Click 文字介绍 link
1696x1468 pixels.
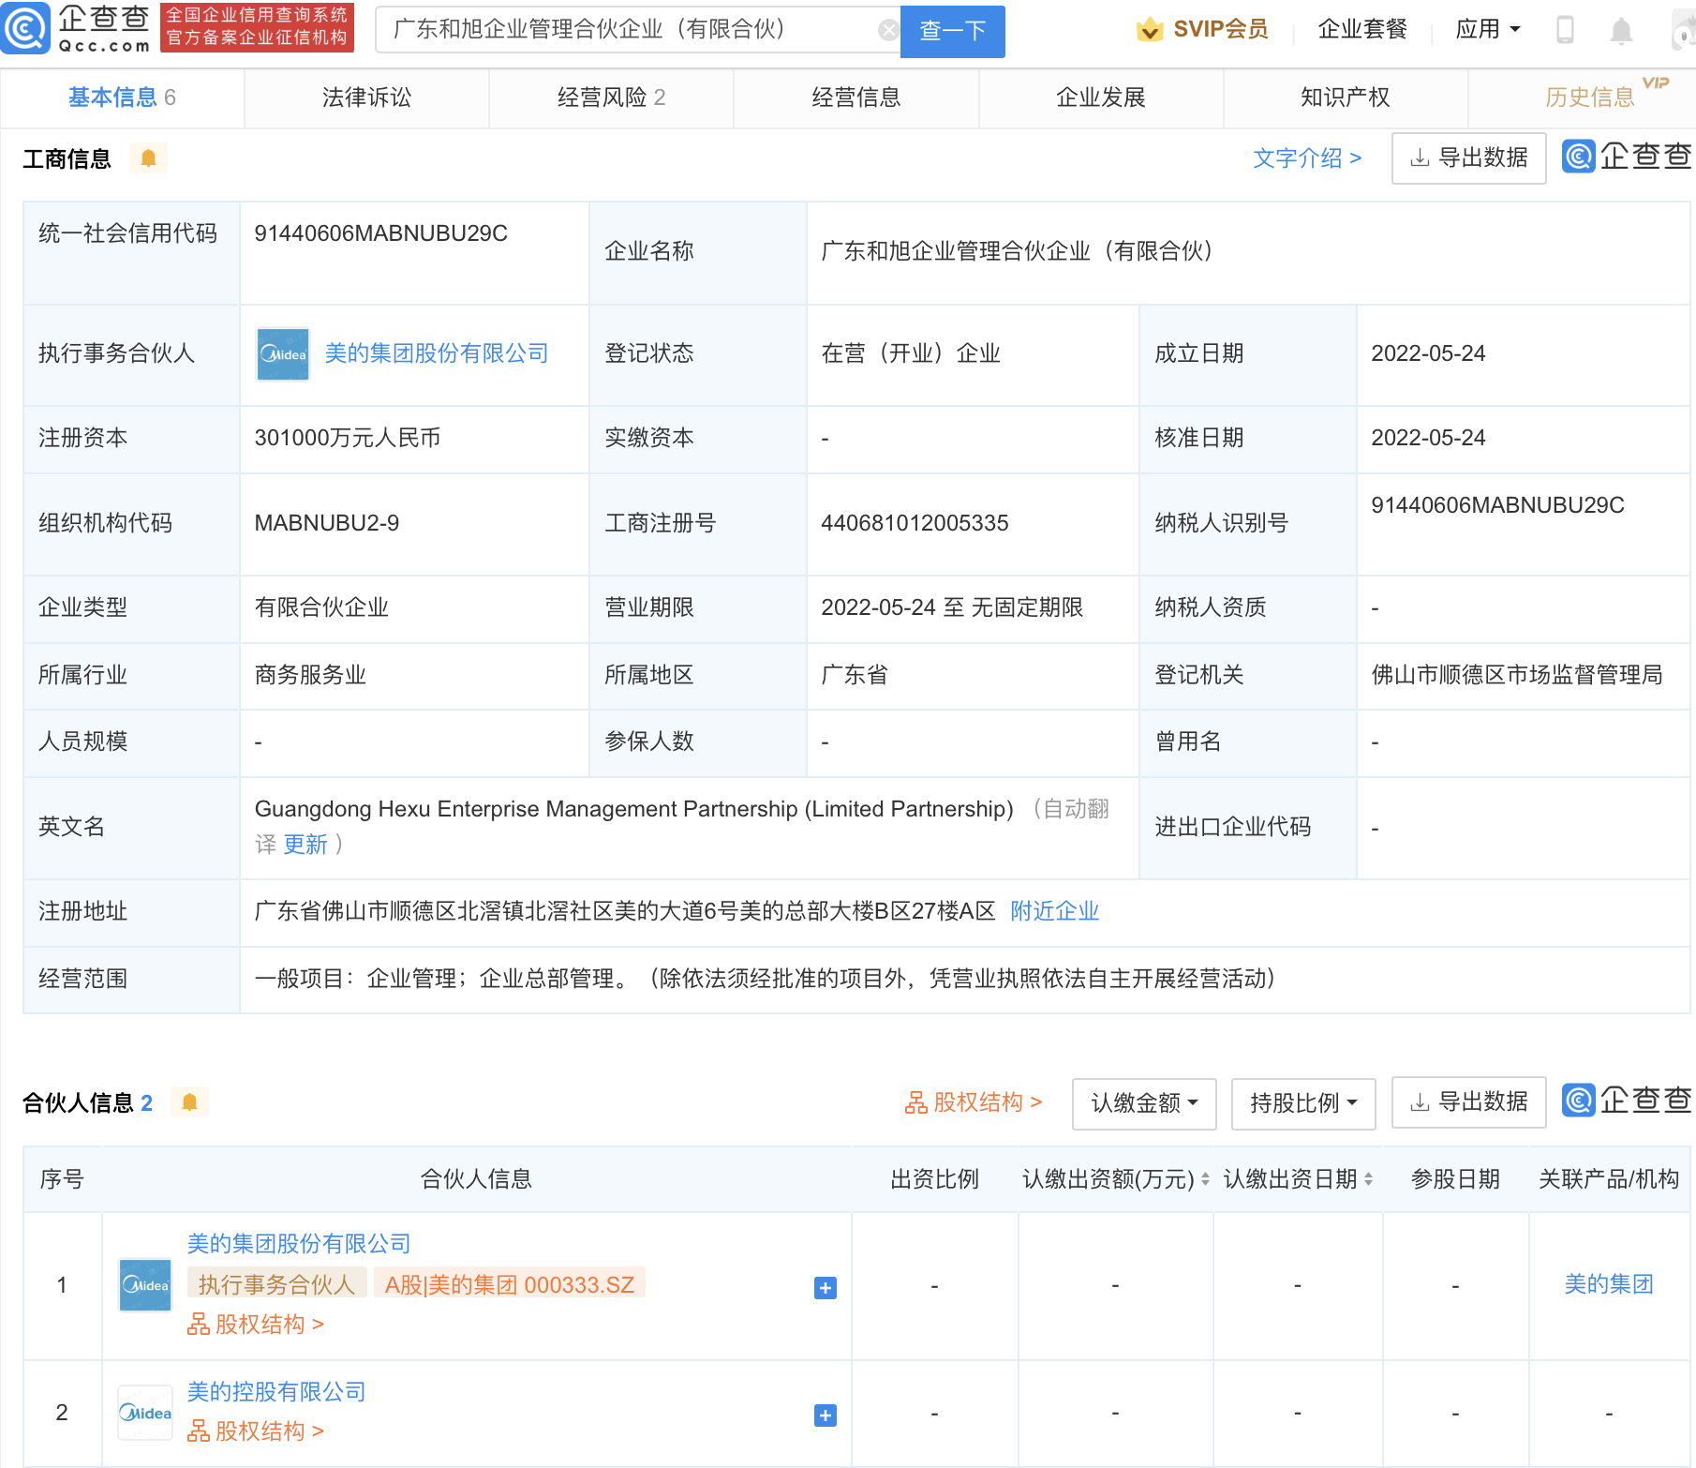tap(1307, 158)
